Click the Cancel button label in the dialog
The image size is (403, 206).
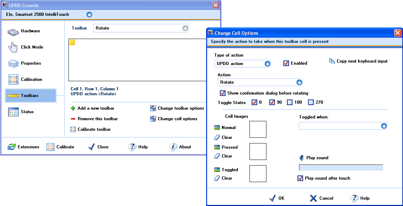[326, 198]
